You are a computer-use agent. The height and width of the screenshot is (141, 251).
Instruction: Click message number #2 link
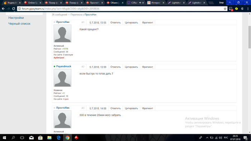(x=83, y=67)
